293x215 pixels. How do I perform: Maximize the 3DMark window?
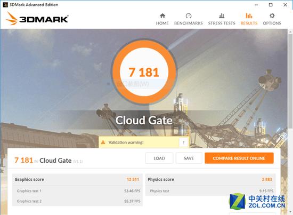click(271, 5)
